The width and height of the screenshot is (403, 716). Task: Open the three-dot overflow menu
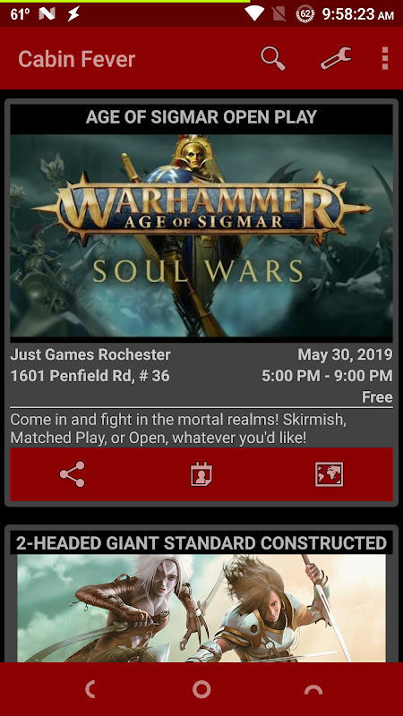(385, 58)
